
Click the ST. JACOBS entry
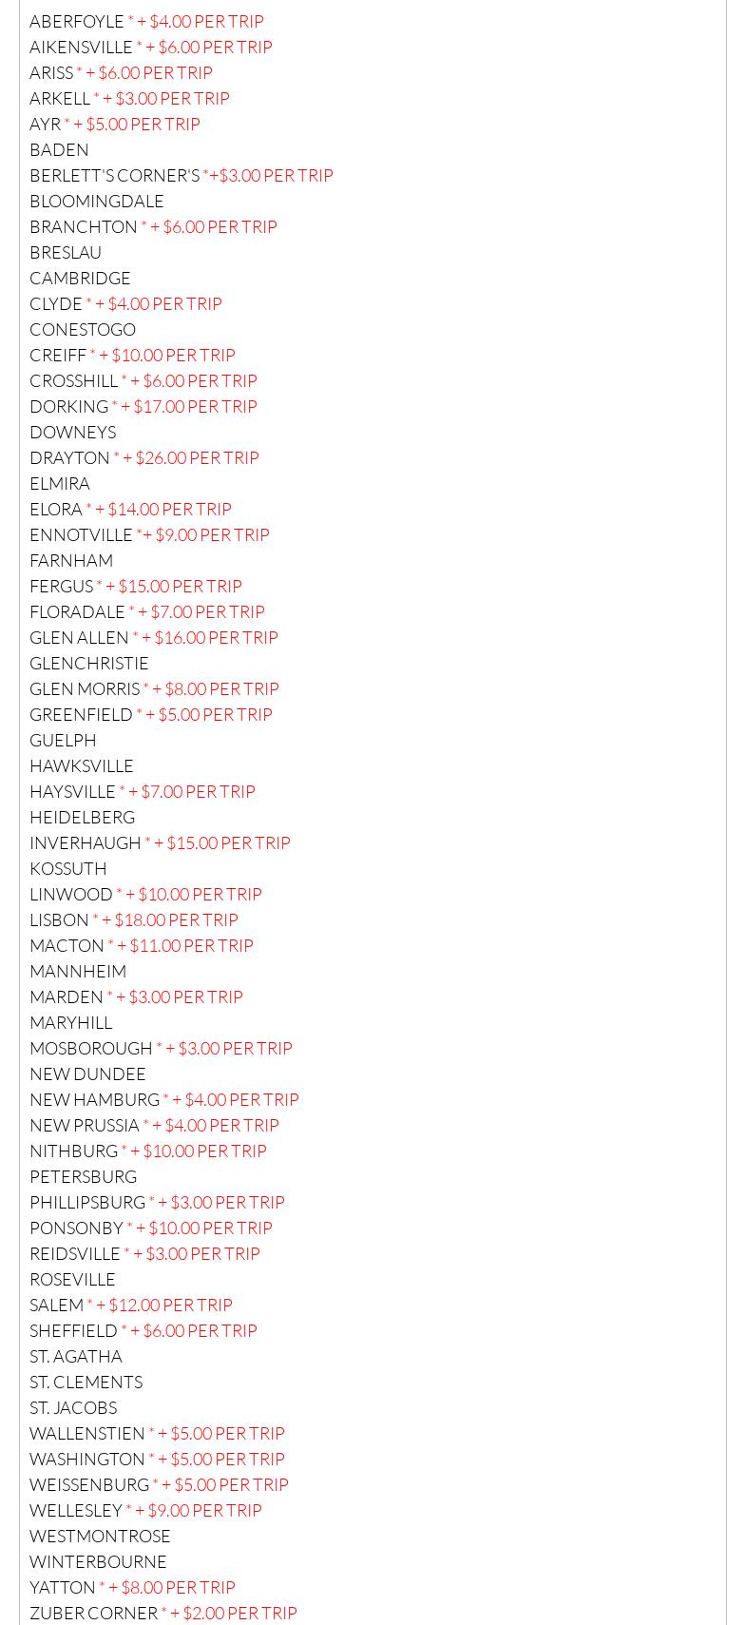73,1407
